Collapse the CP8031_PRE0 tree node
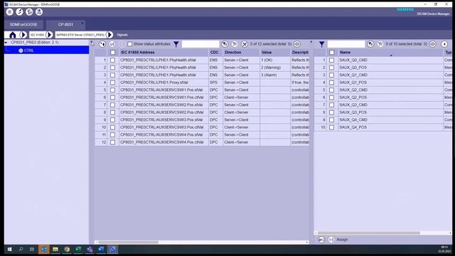The width and height of the screenshot is (455, 256). 6,43
